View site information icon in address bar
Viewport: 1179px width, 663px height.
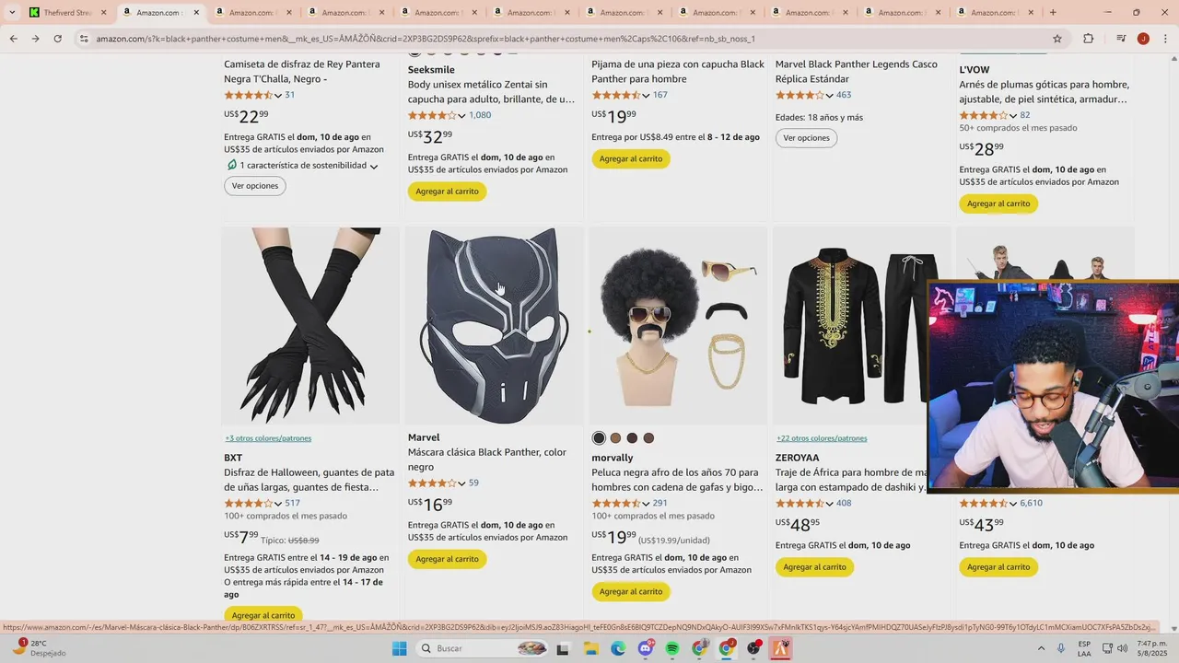click(x=84, y=39)
